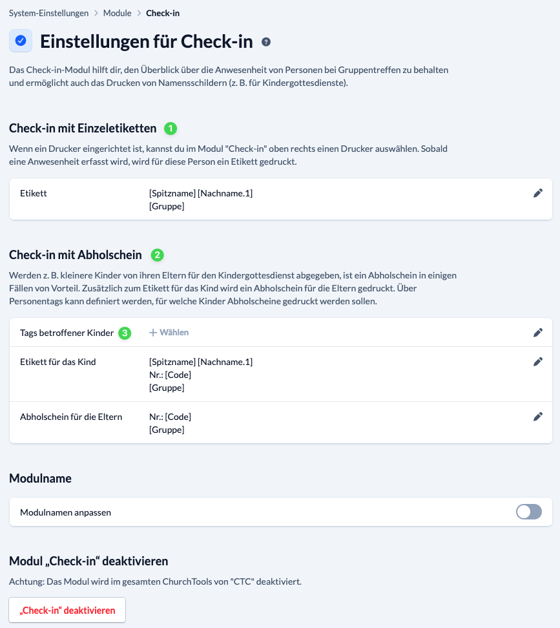Viewport: 560px width, 628px height.
Task: Edit Tags betroffener Kinder with the pencil icon
Action: pyautogui.click(x=538, y=333)
